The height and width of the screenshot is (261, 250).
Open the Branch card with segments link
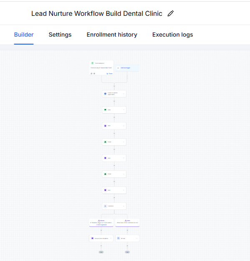coord(101,223)
